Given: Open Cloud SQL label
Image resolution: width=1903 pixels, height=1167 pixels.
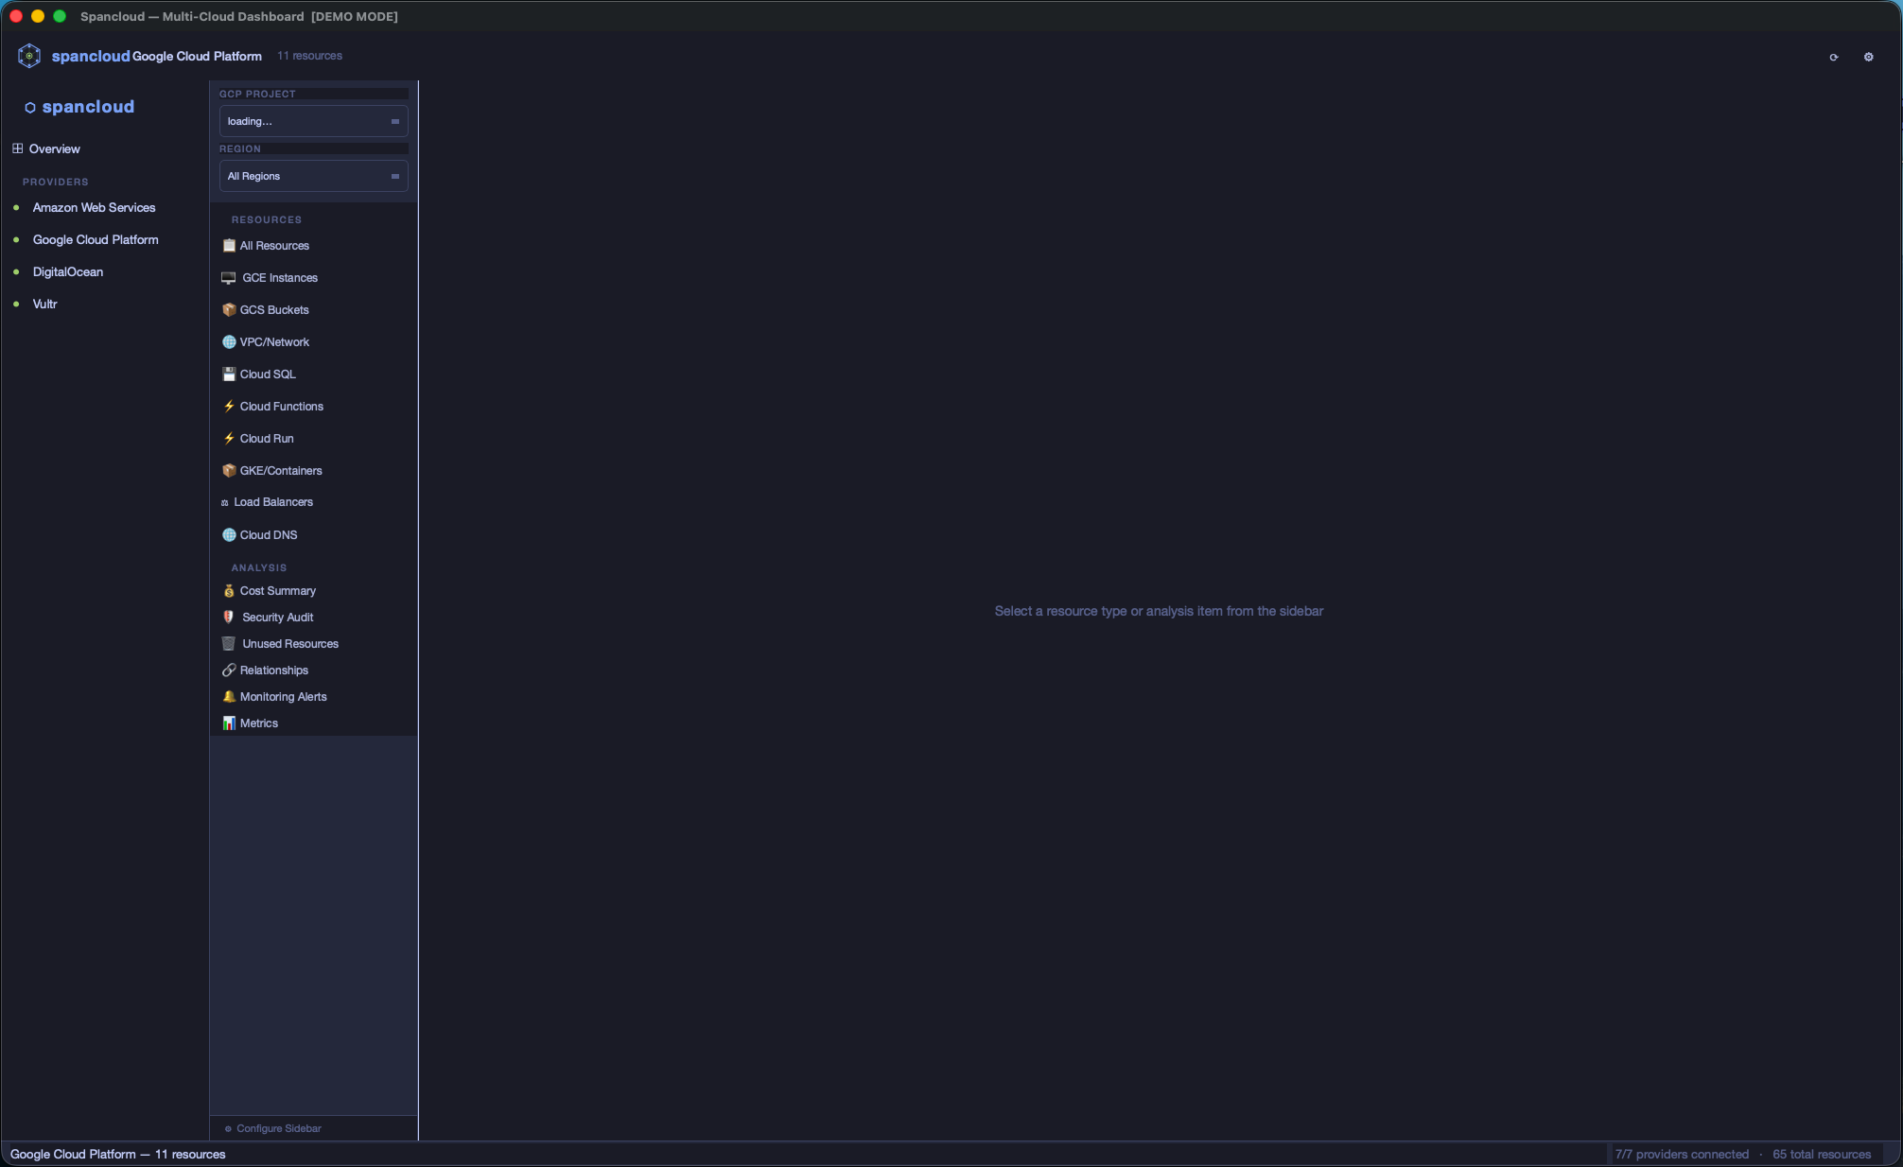Looking at the screenshot, I should click(x=268, y=374).
